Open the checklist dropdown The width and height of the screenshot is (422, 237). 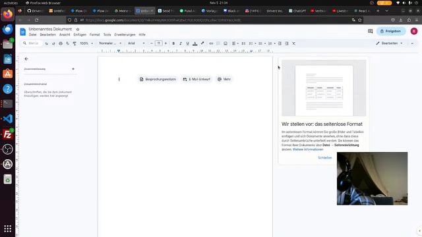tap(252, 43)
